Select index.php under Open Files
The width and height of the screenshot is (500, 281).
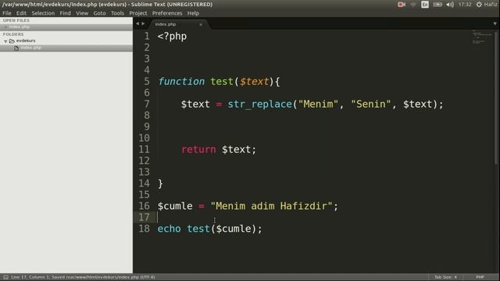(19, 27)
